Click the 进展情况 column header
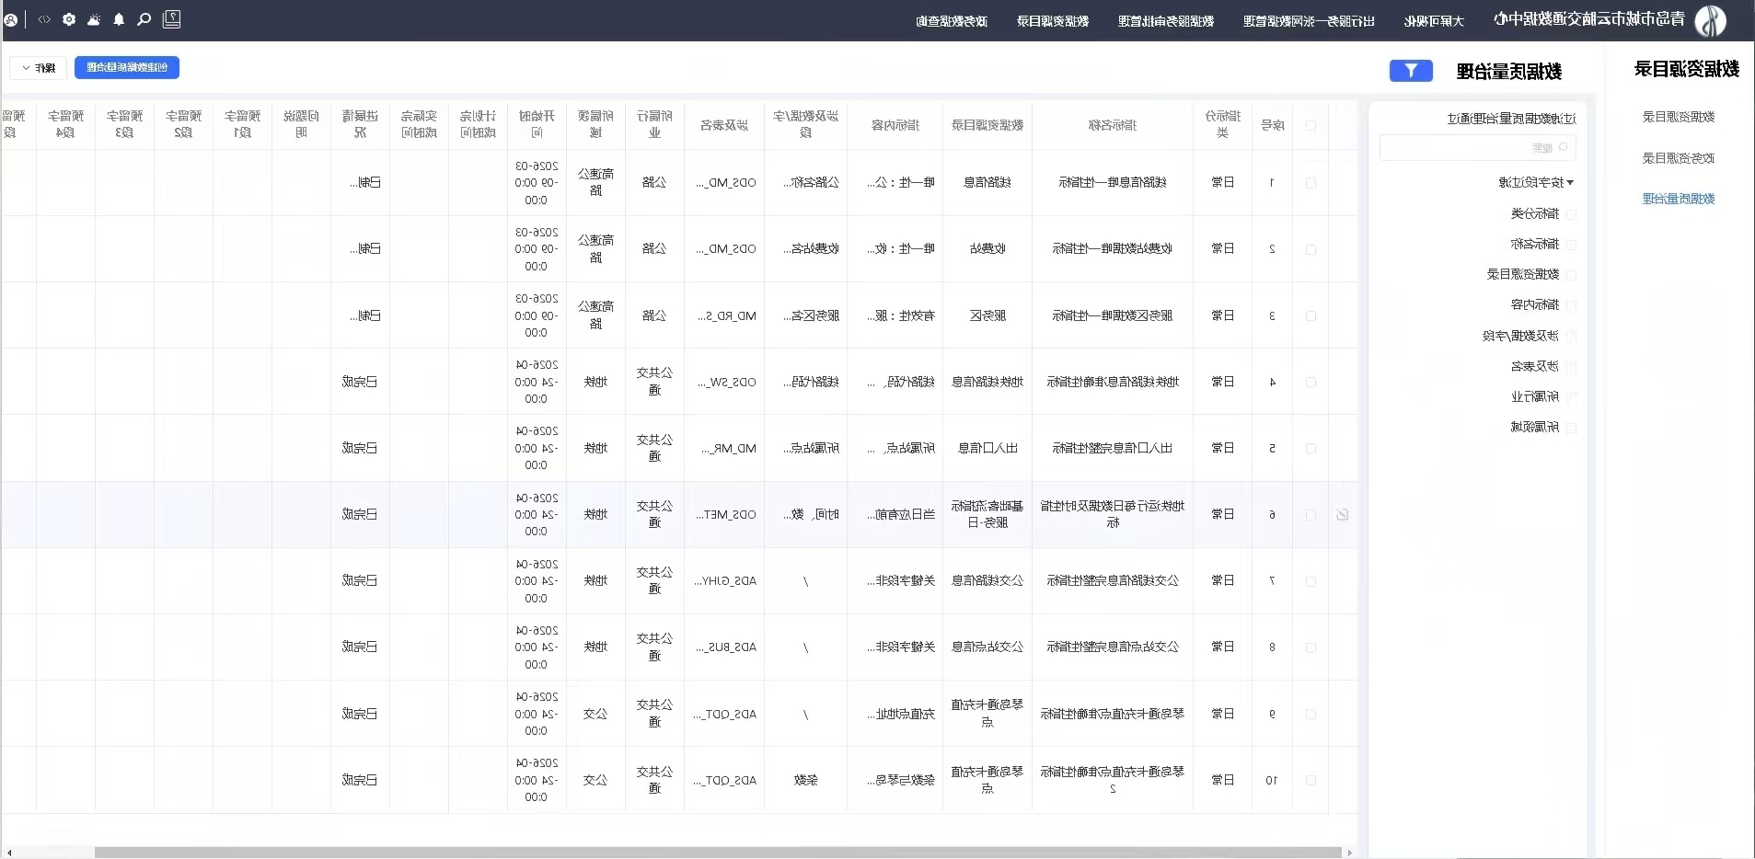 [360, 124]
